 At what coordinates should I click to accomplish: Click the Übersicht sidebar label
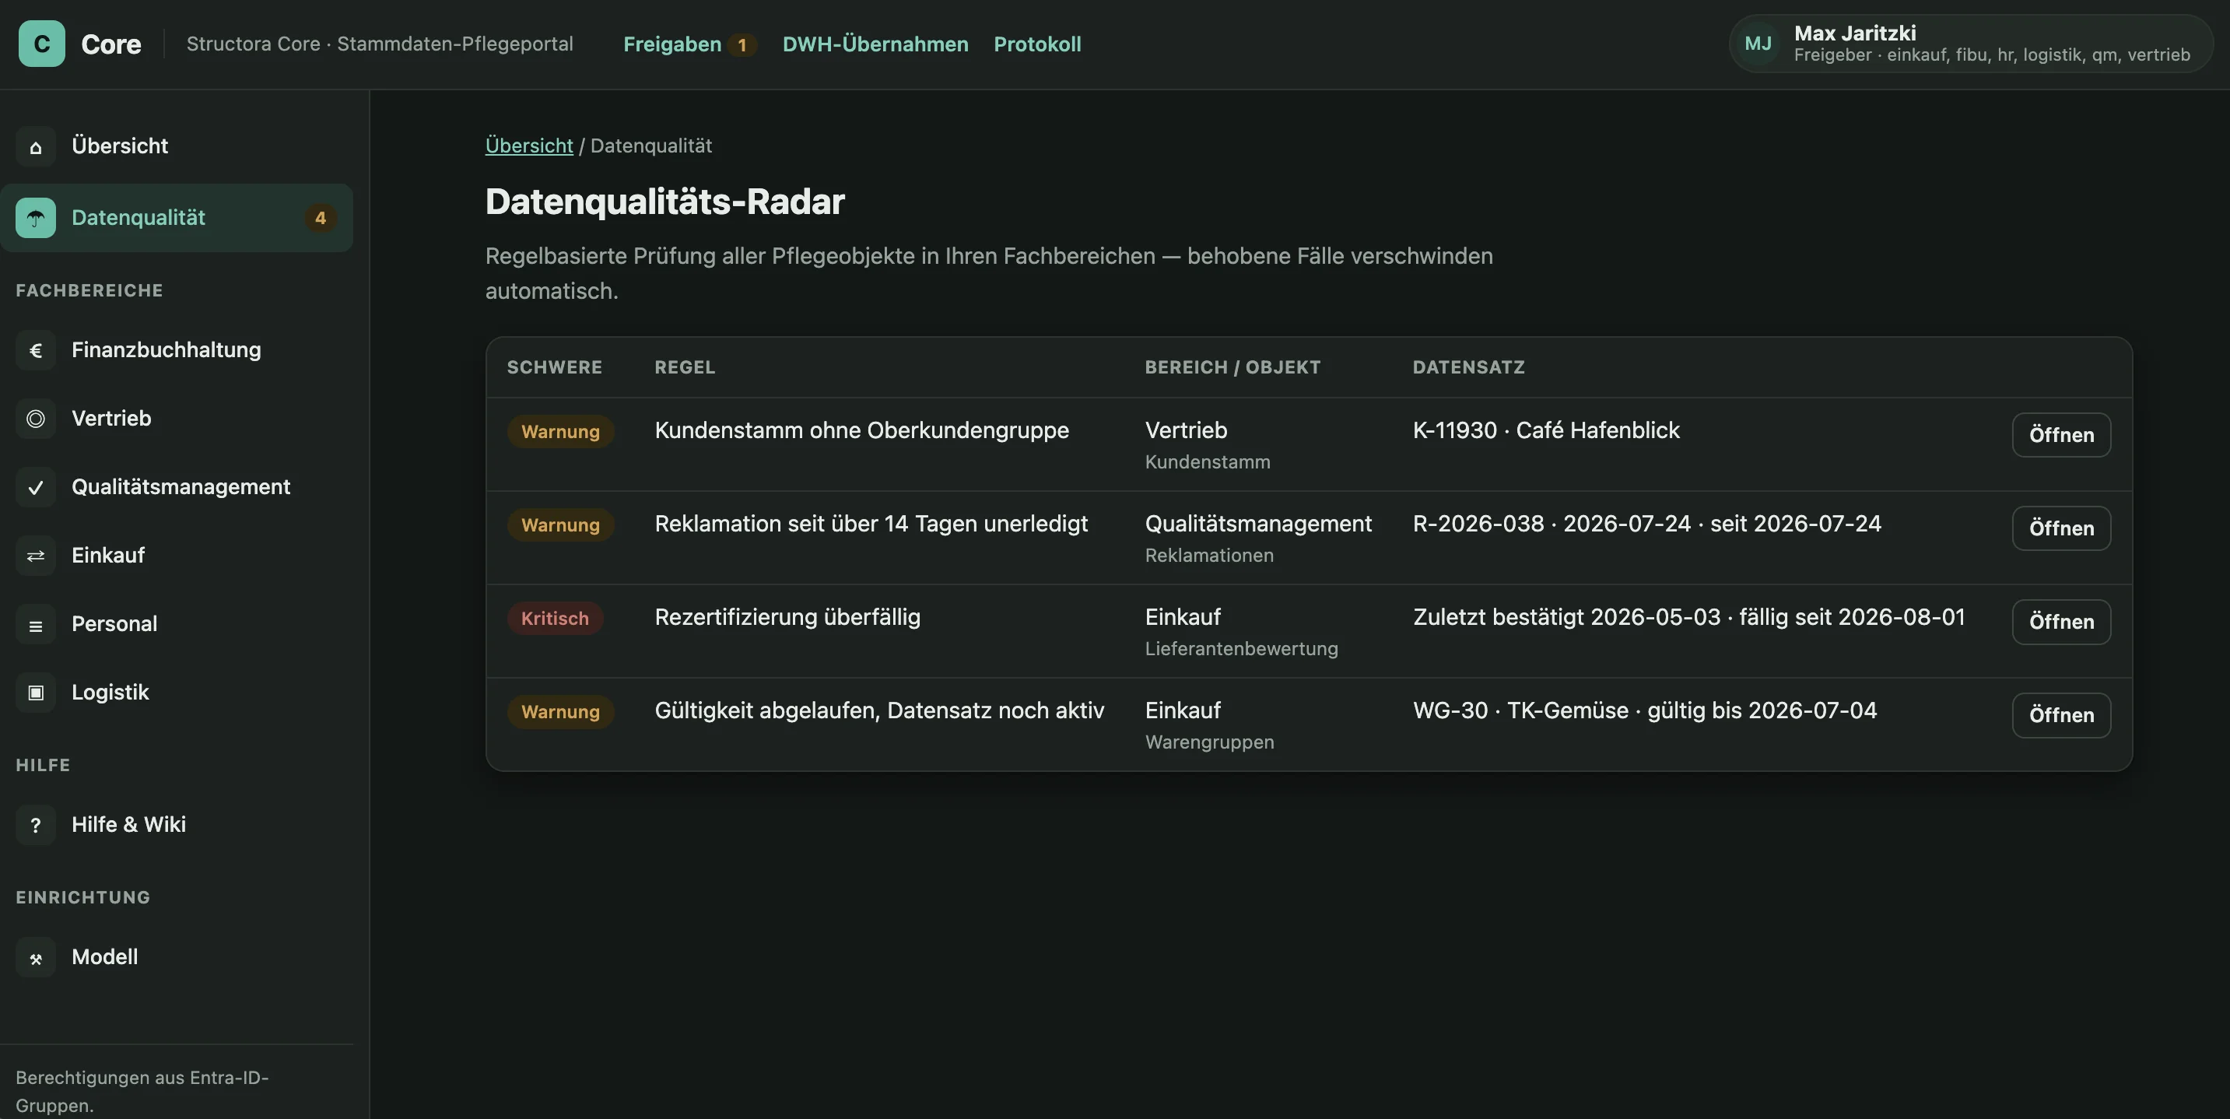coord(120,146)
